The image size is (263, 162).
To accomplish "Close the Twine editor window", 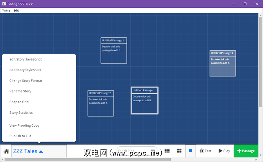I will 257,4.
